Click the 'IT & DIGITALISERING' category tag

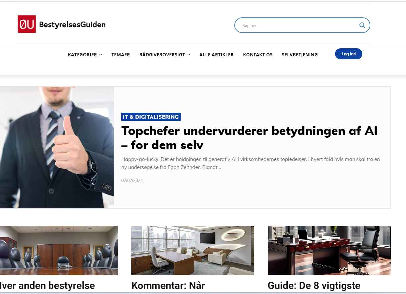pos(151,117)
